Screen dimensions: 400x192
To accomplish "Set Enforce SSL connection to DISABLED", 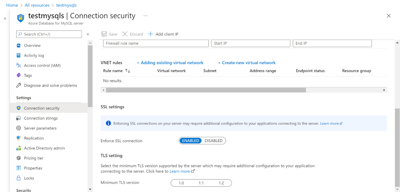I will click(x=213, y=141).
